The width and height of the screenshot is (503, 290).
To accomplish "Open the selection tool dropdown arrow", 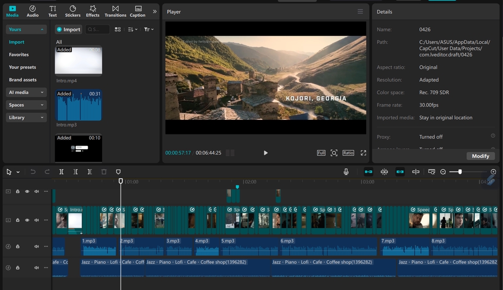I will point(18,172).
